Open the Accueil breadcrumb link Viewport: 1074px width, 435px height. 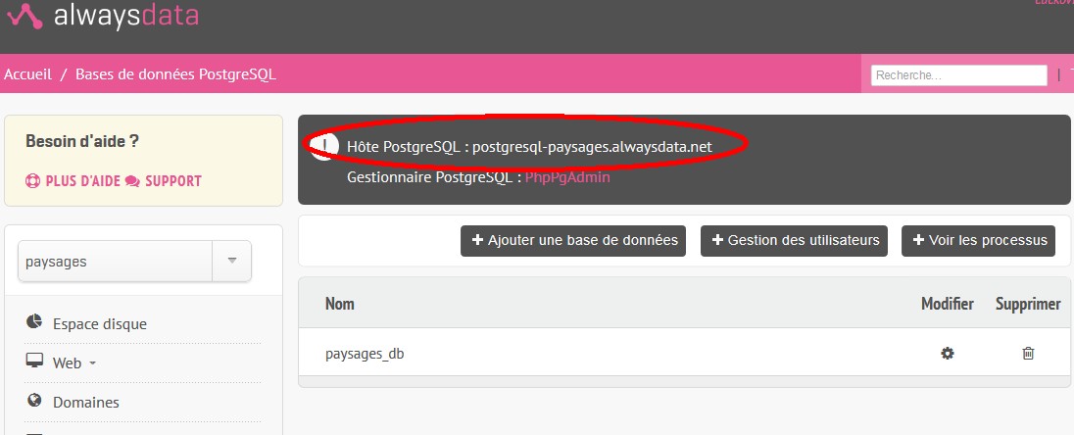(28, 74)
